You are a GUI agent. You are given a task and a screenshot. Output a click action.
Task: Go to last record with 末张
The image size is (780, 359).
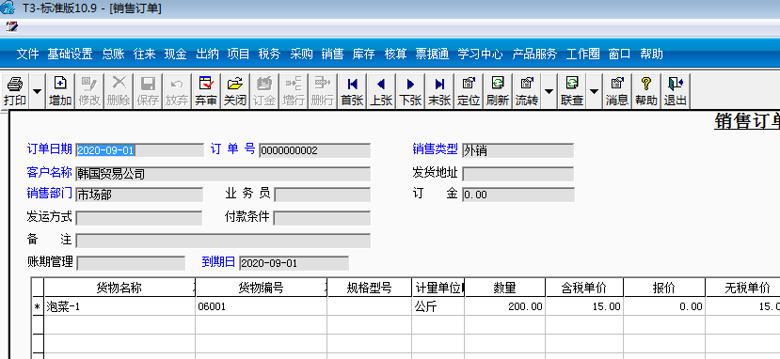click(x=439, y=91)
